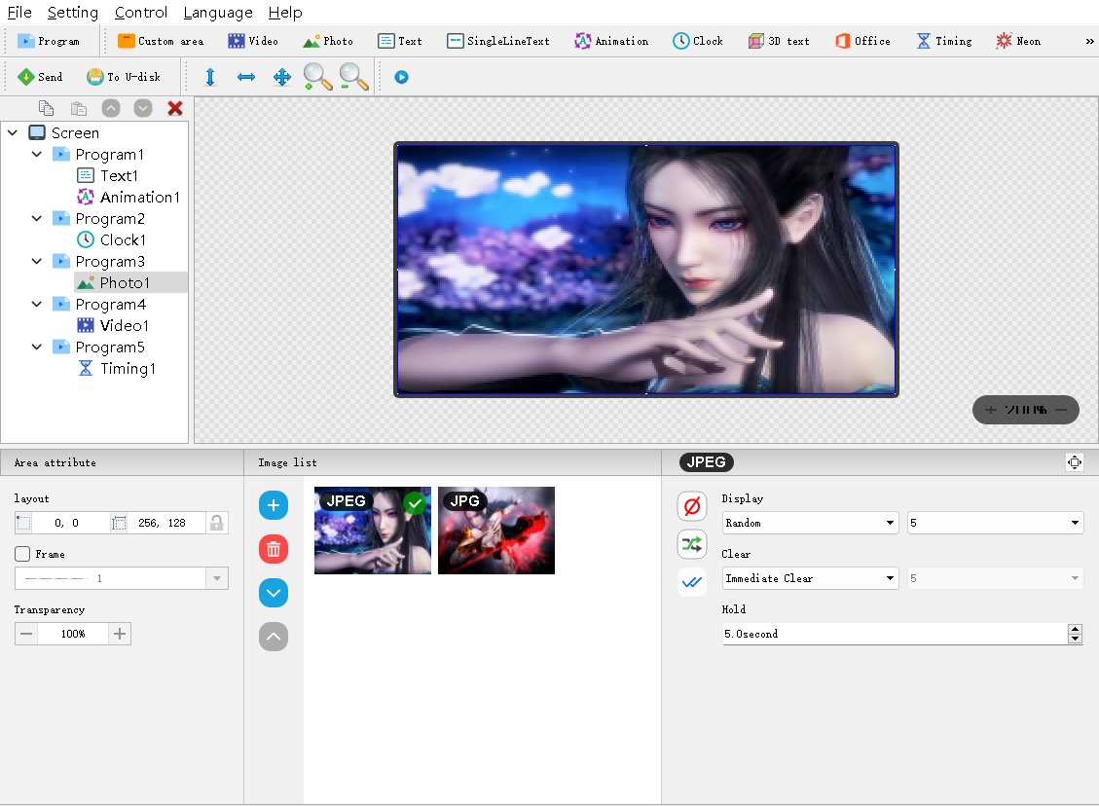Show more toolbar items via double chevron
This screenshot has width=1099, height=806.
pos(1089,41)
